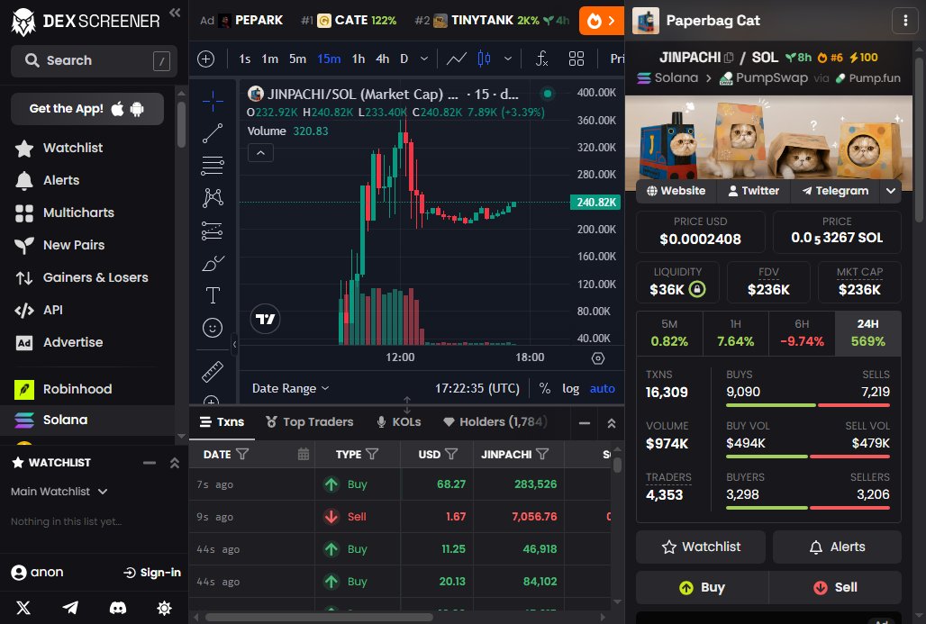Open the token Website link

pos(676,191)
